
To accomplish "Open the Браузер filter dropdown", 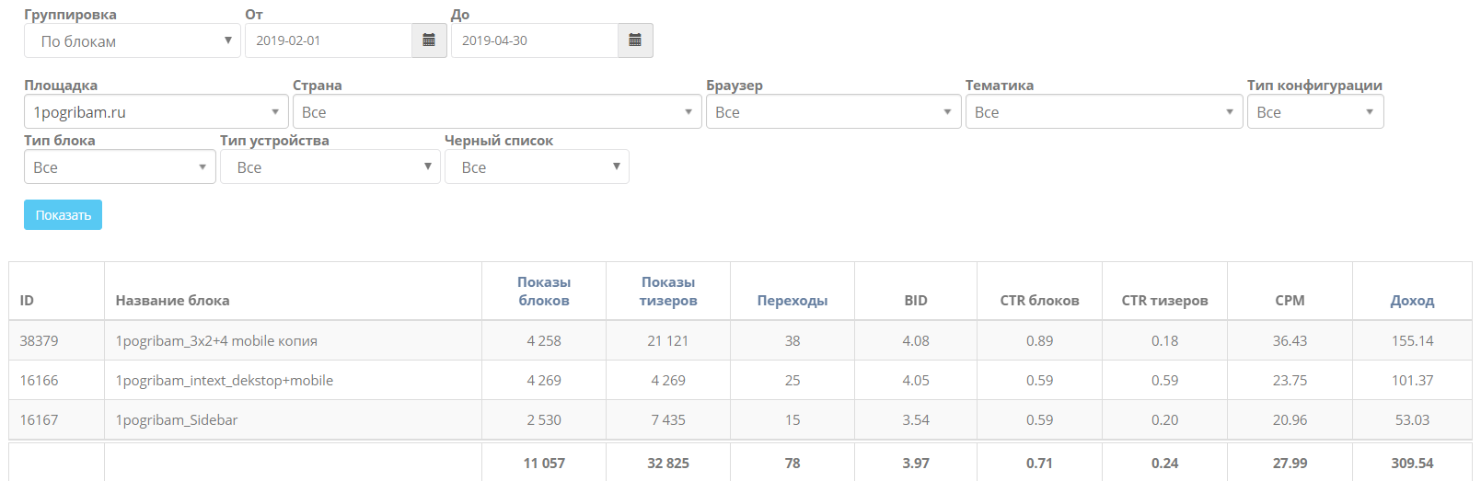I will coord(832,112).
